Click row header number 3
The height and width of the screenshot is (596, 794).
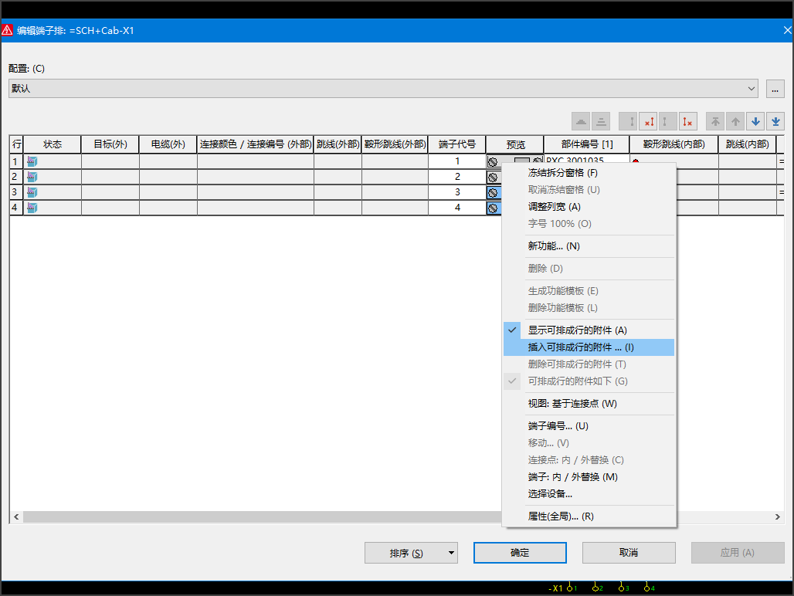(16, 192)
